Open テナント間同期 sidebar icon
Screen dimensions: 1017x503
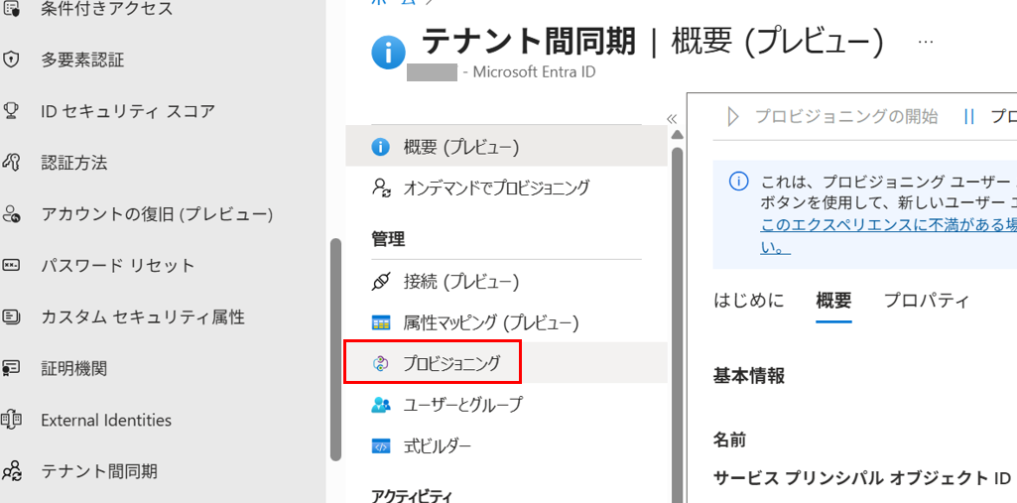(11, 471)
